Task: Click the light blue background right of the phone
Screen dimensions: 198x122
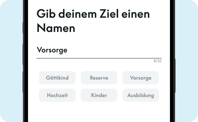Action: click(187, 61)
